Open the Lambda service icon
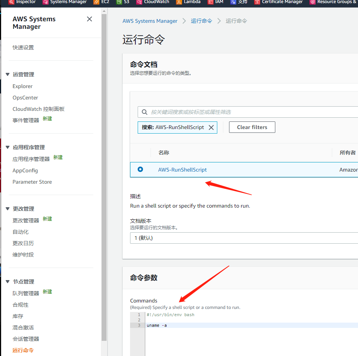Viewport: 358px width, 356px height. (179, 2)
